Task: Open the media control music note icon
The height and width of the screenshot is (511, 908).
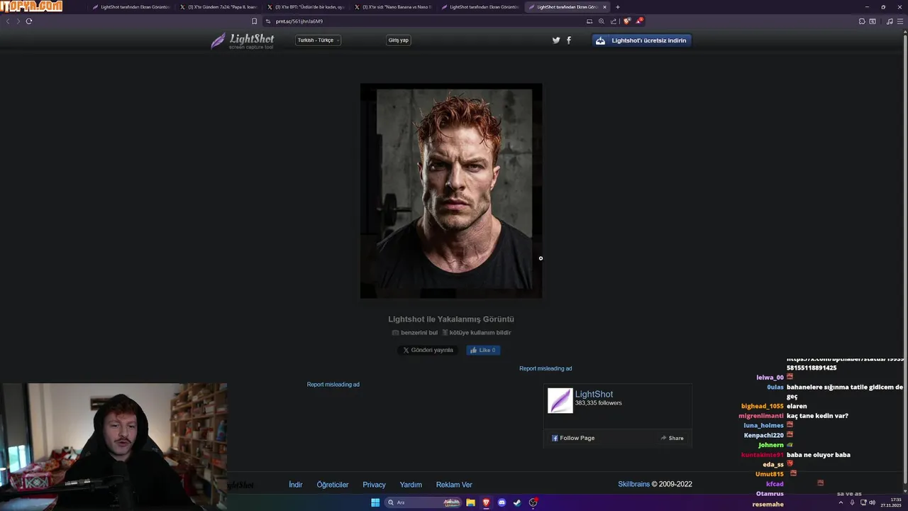Action: click(890, 21)
